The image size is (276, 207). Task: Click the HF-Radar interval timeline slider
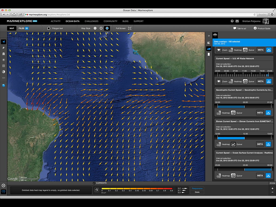244,75
